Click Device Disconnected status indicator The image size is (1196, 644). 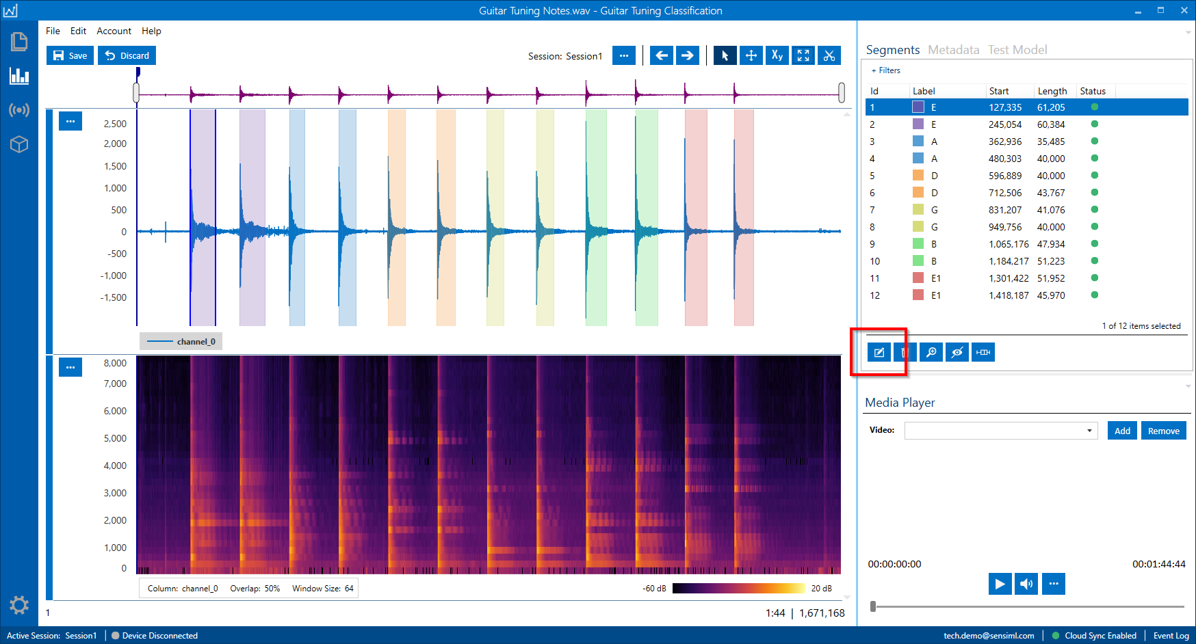[x=155, y=636]
